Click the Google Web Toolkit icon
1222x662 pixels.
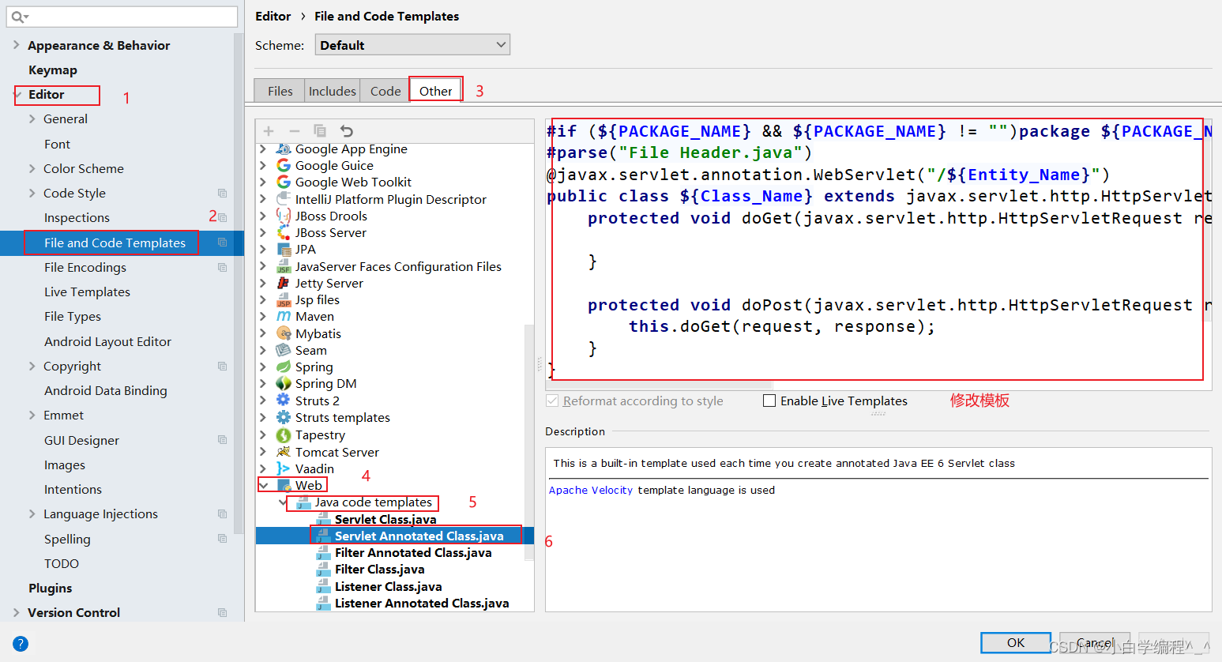(284, 182)
